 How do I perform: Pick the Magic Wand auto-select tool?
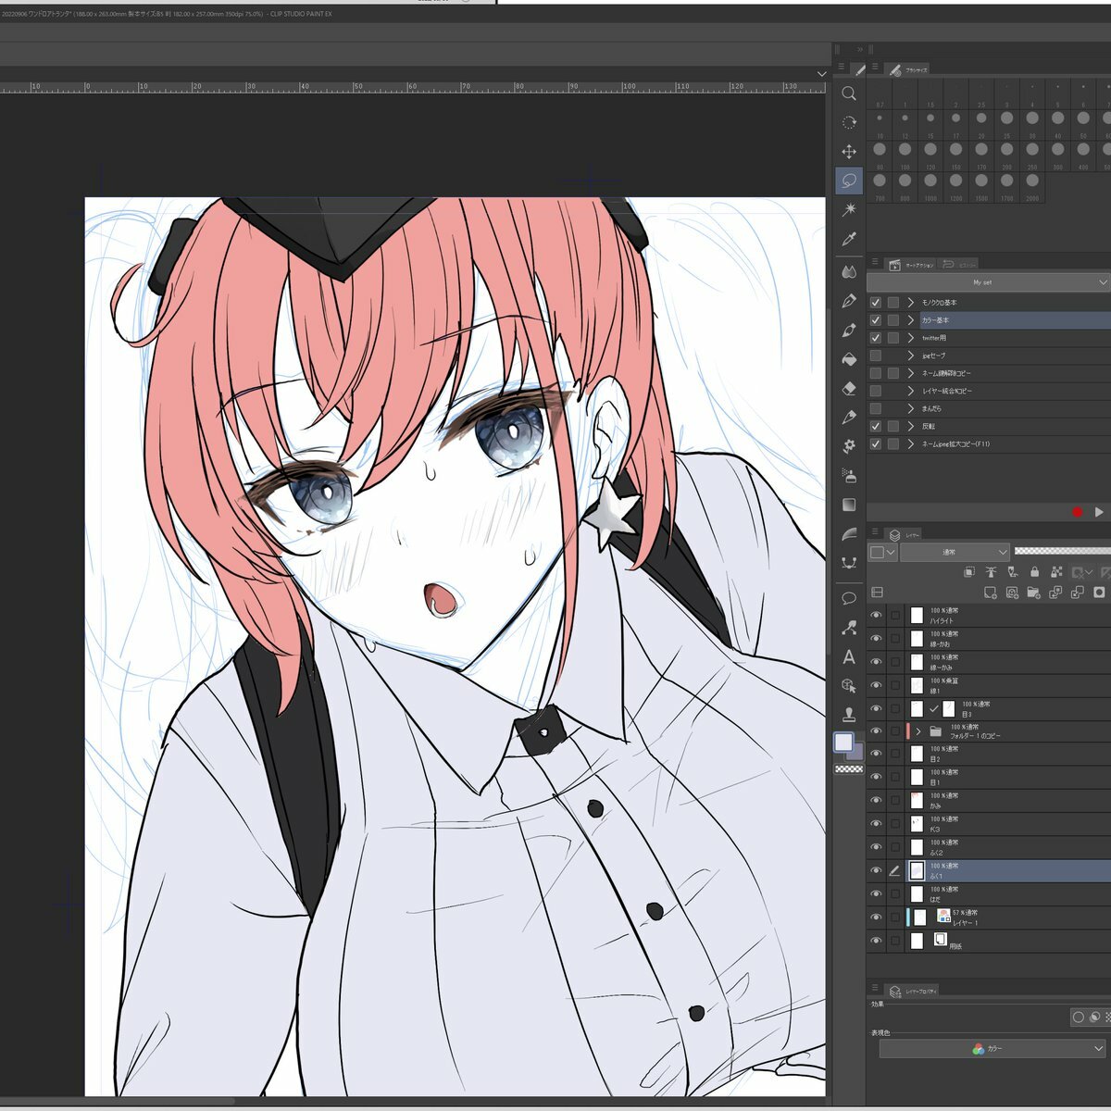click(848, 210)
